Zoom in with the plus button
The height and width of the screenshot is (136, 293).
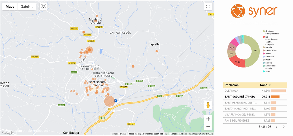[x=208, y=119]
